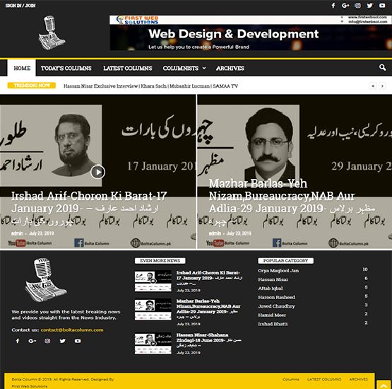The width and height of the screenshot is (392, 389).
Task: Open Columns link in yellow footer
Action: pos(291,379)
